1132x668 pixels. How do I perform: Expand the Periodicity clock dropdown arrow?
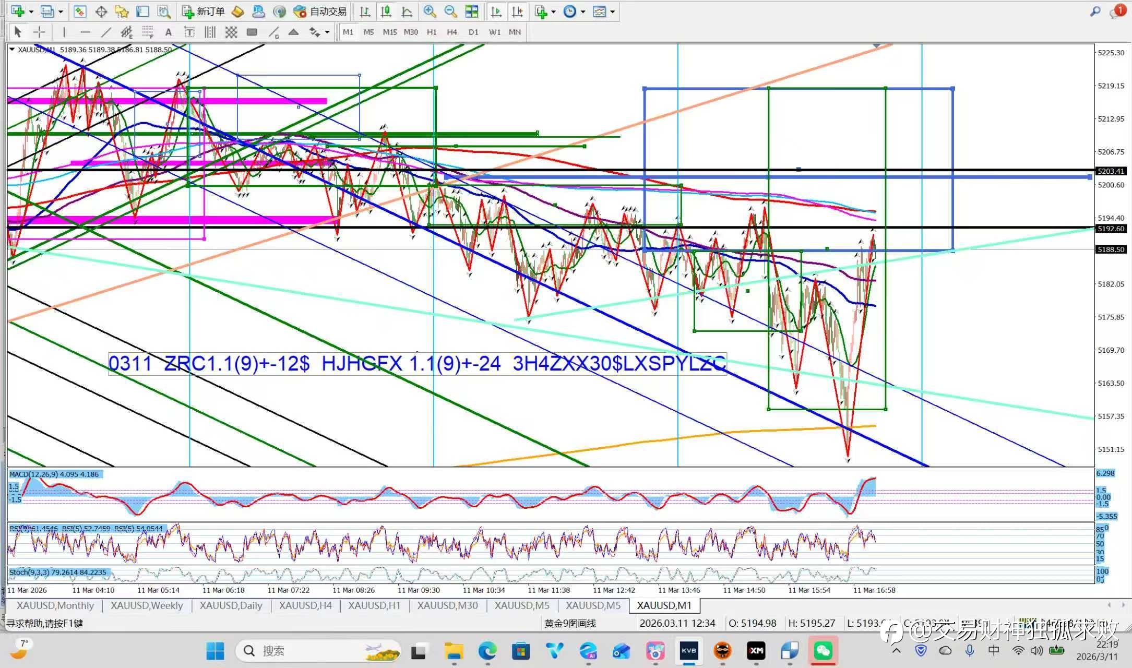[583, 11]
